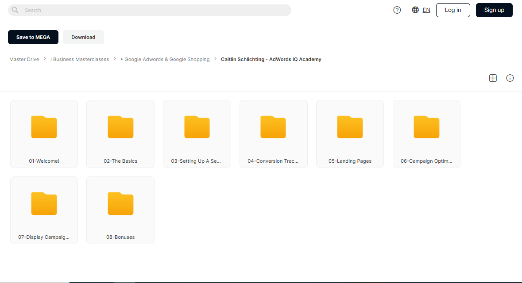Screen dimensions: 522x283
Task: Select the 02-The Basics folder name
Action: pyautogui.click(x=120, y=161)
